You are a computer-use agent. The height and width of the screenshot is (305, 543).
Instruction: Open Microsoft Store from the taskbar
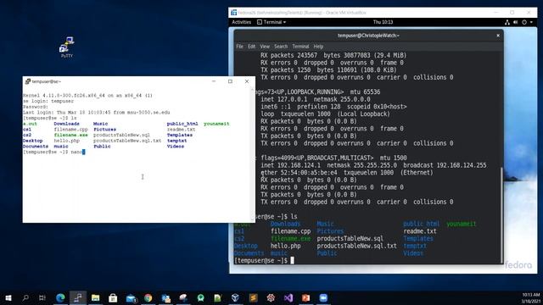(x=113, y=297)
